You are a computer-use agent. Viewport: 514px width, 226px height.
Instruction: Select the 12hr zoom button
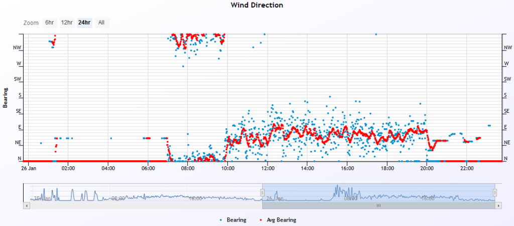click(67, 23)
